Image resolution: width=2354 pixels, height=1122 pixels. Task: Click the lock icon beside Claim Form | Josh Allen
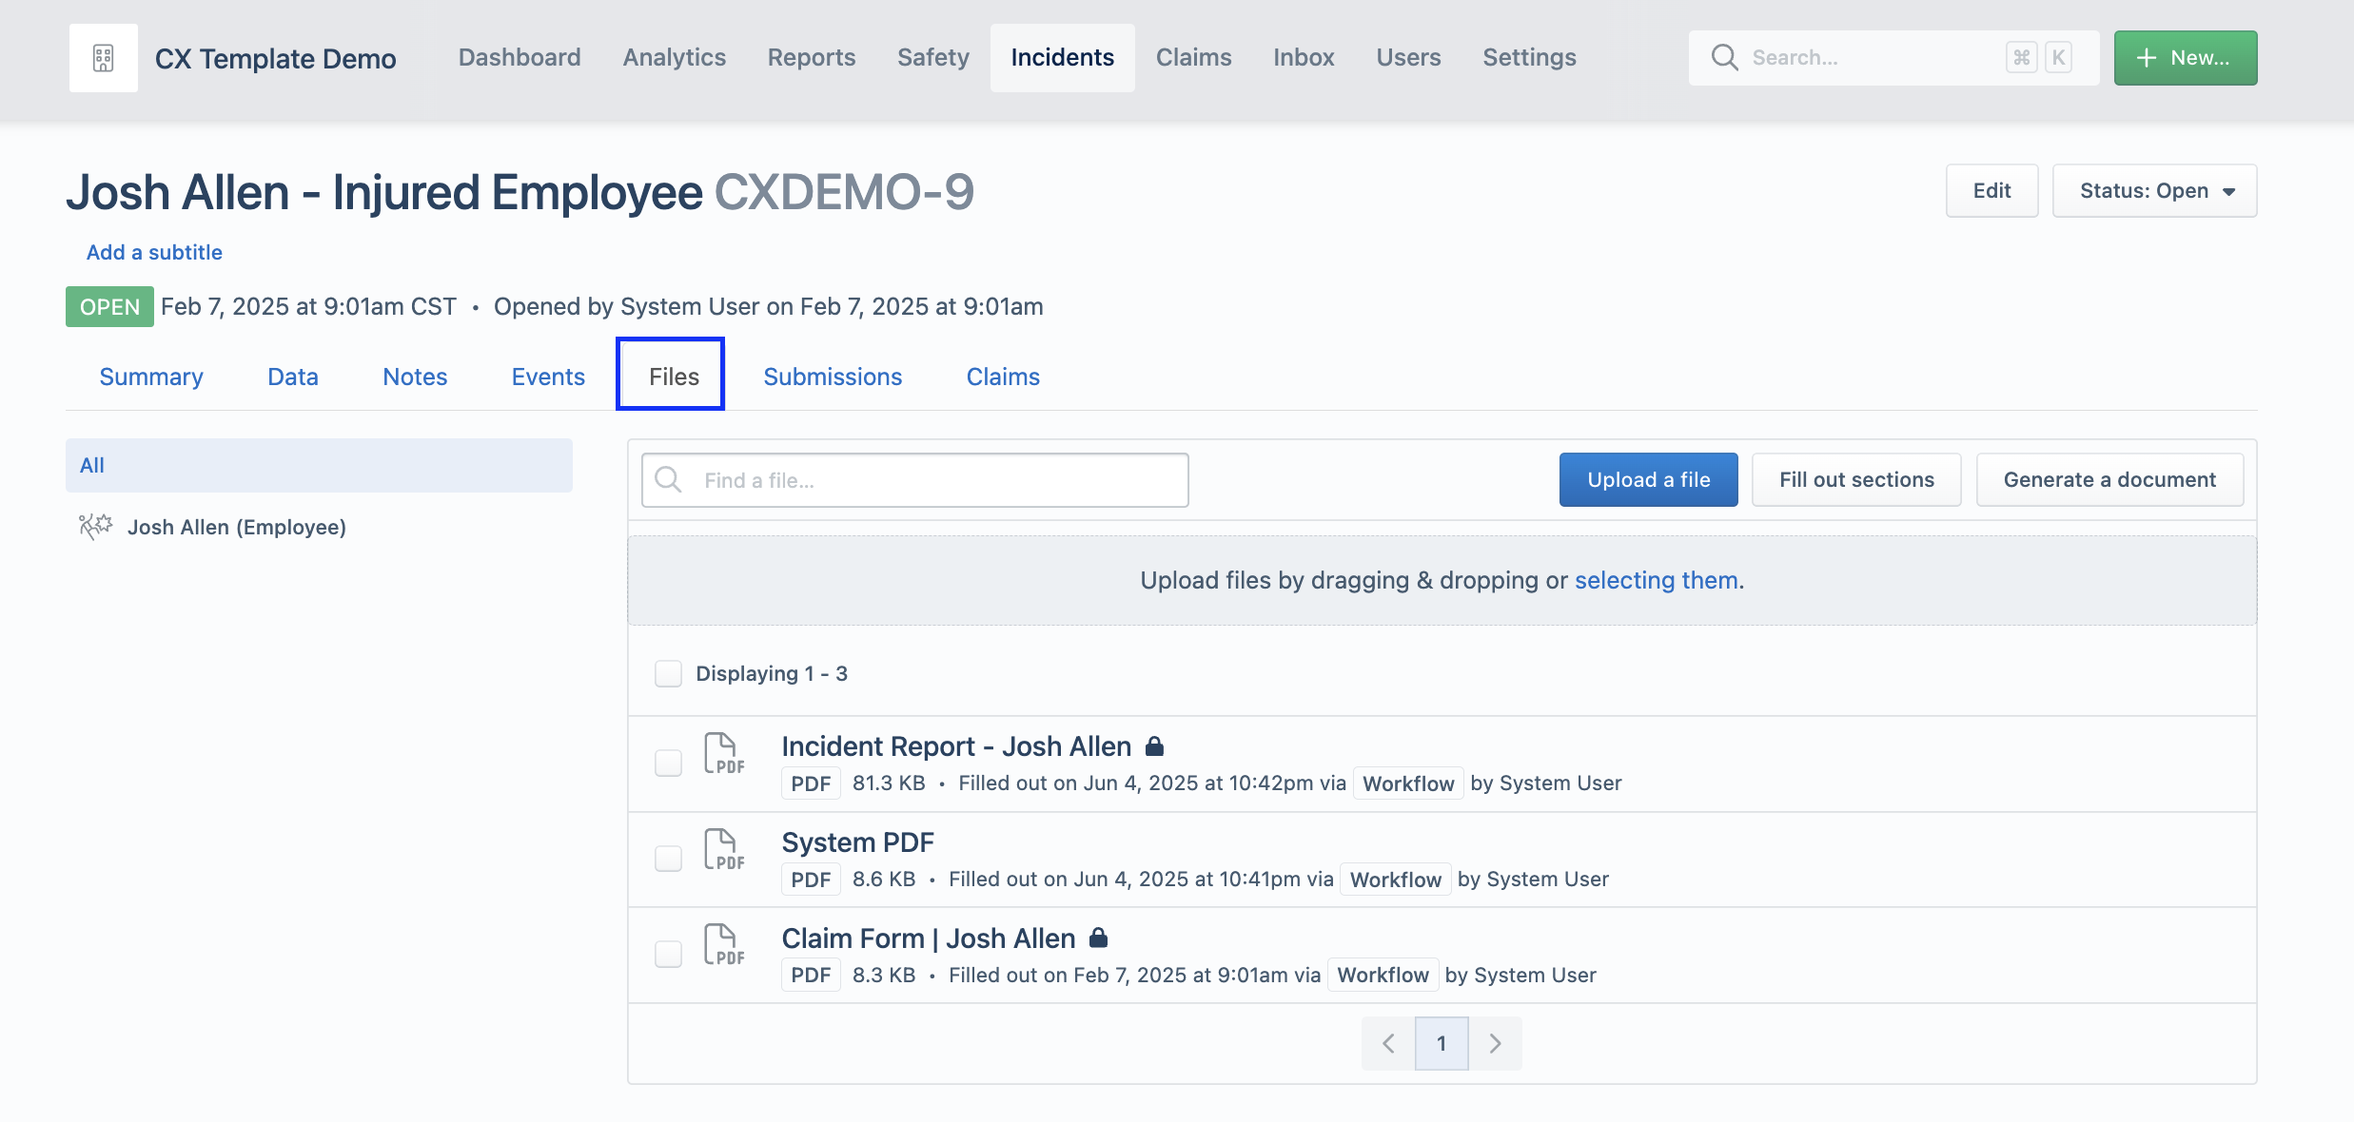coord(1098,938)
